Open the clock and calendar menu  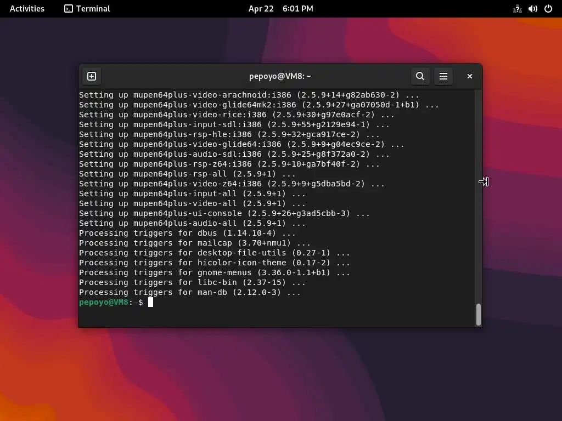[280, 9]
